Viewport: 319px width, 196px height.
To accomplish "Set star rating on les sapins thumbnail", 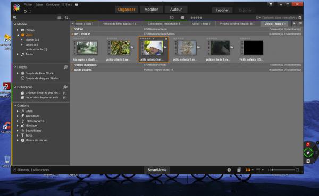I will (79, 38).
